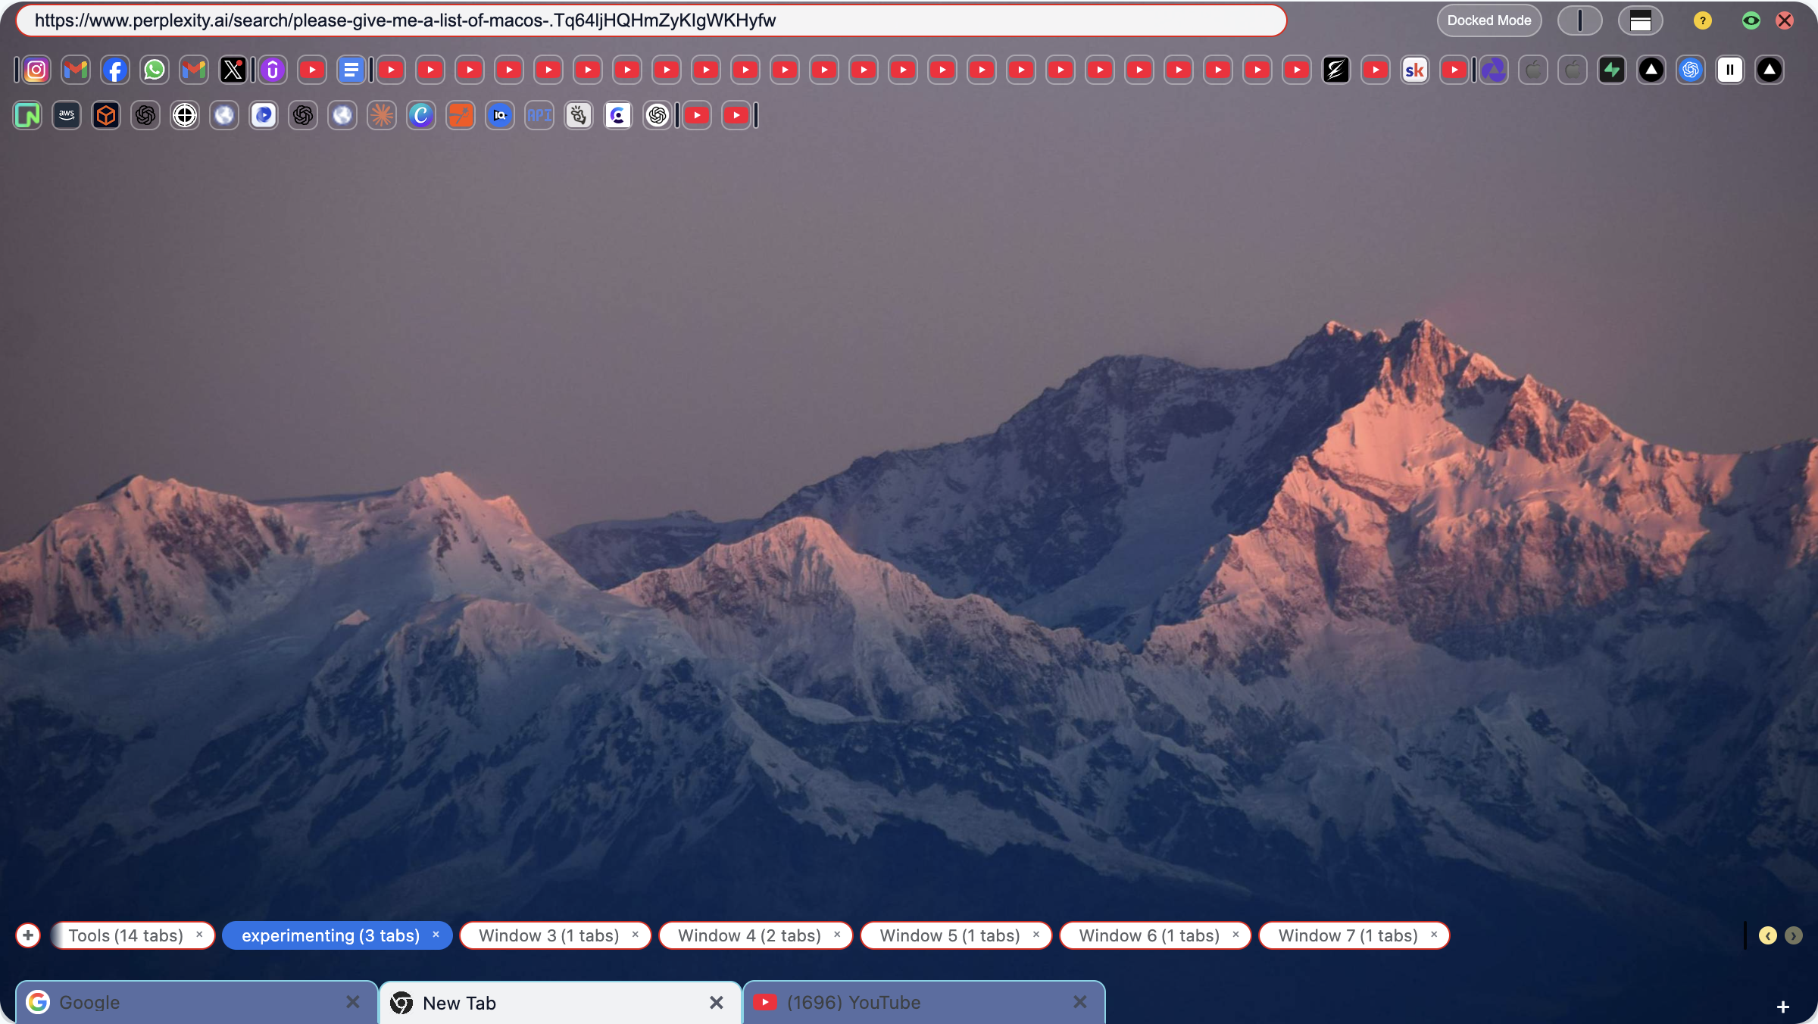Toggle the green eye visibility control
Image resolution: width=1818 pixels, height=1024 pixels.
point(1751,20)
